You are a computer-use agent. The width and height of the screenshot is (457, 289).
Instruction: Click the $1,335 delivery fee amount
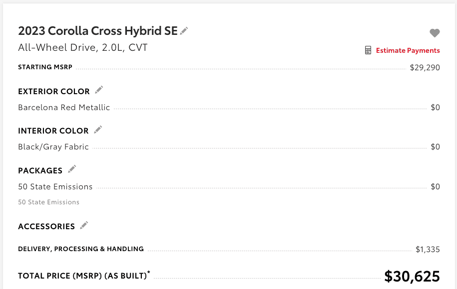click(428, 250)
